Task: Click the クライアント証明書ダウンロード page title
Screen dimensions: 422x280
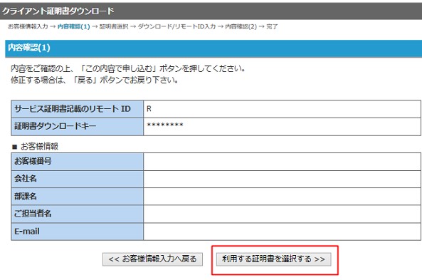Action: (x=58, y=11)
